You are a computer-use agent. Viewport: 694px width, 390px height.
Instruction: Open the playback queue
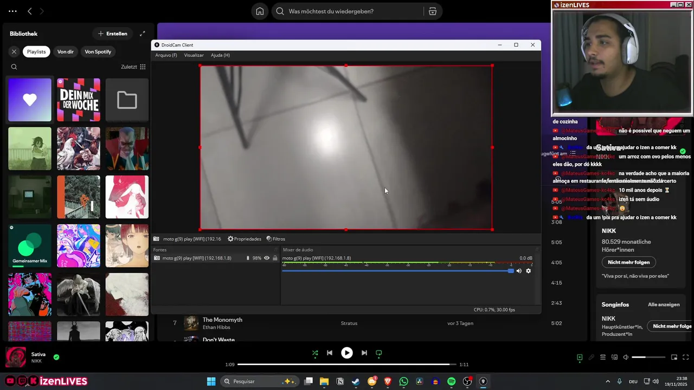pos(603,357)
